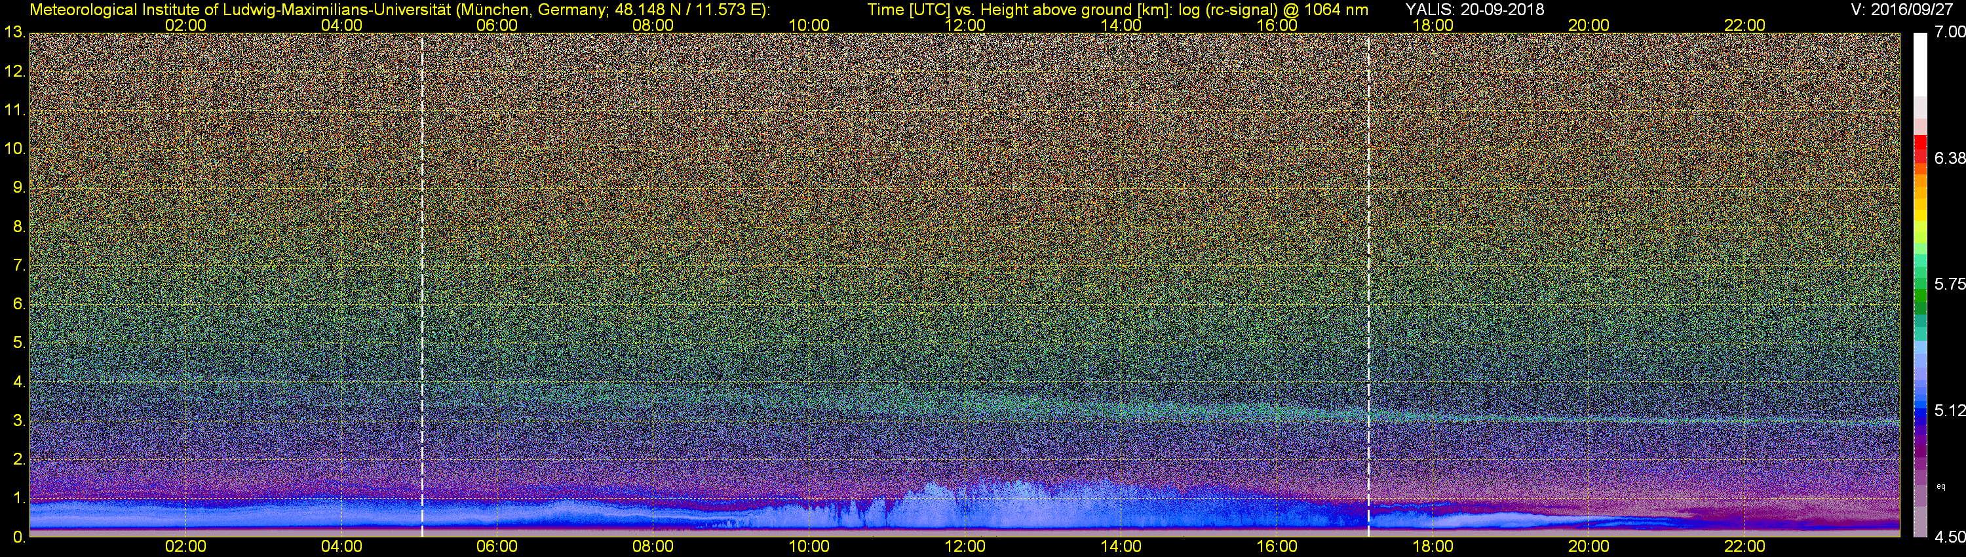Click the '1.' height axis label
Image resolution: width=1966 pixels, height=557 pixels.
19,497
